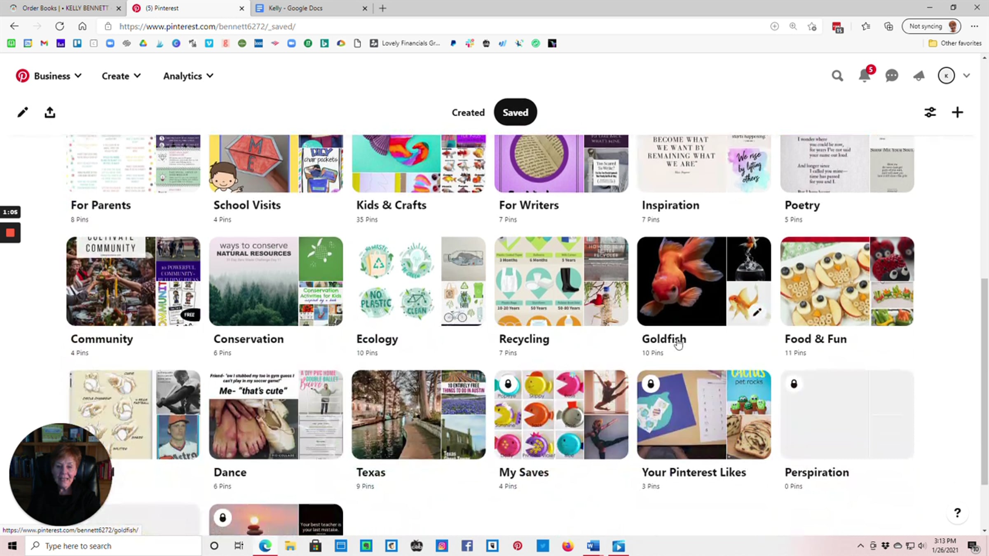Click the edit profile pencil icon
The width and height of the screenshot is (989, 556).
point(23,112)
